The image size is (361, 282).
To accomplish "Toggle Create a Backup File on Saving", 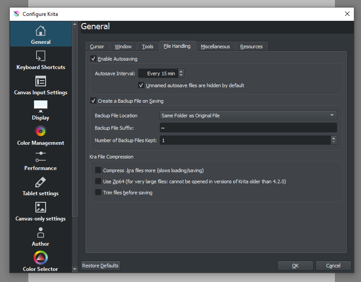I will pos(93,100).
